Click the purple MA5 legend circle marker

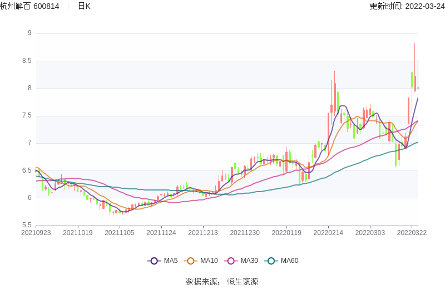point(154,261)
